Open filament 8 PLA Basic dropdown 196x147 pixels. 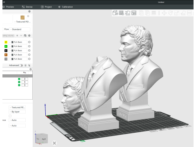tap(18, 55)
